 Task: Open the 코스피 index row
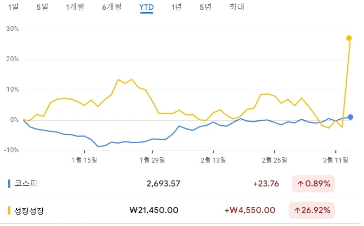coord(180,184)
